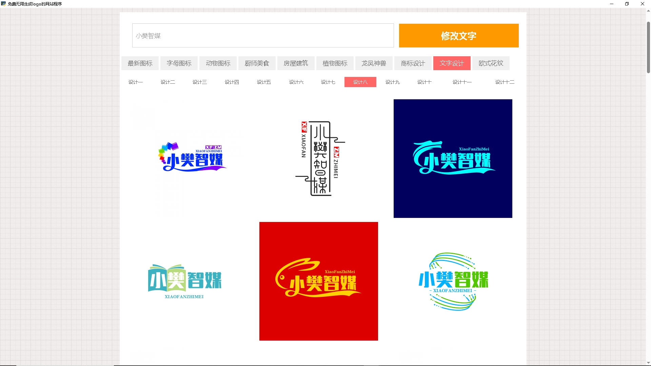Open the 商标设计 category tab
This screenshot has width=651, height=366.
pyautogui.click(x=413, y=63)
